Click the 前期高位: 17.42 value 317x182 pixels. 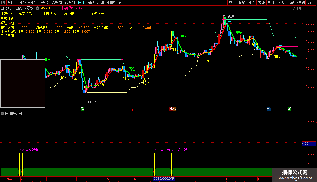point(71,8)
